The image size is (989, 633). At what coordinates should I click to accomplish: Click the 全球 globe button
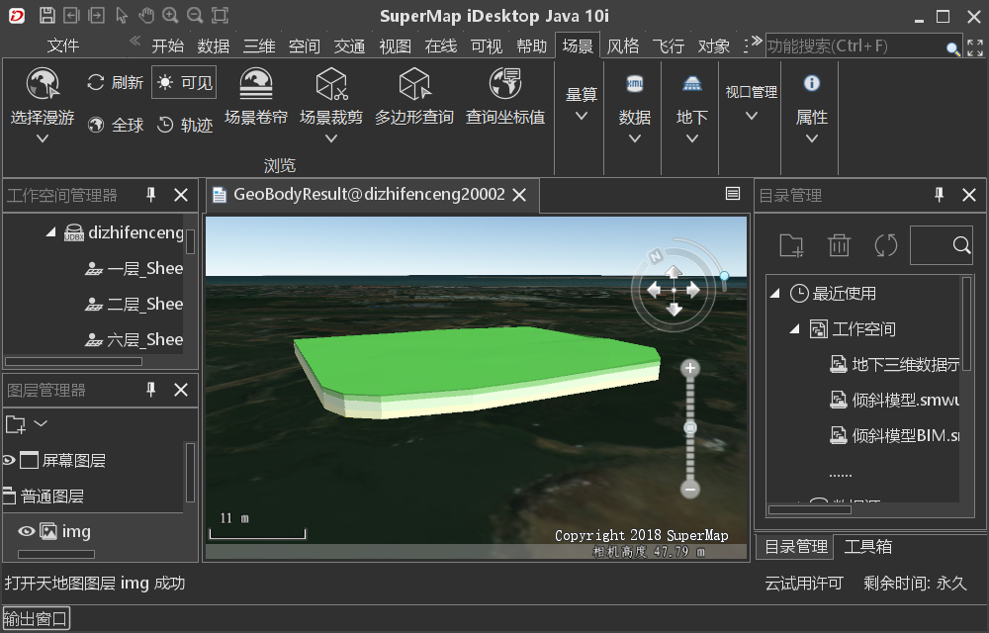coord(116,125)
